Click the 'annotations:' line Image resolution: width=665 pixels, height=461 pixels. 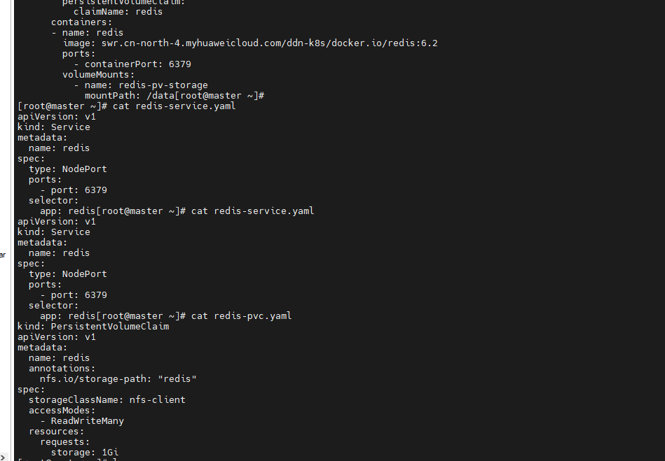coord(62,368)
